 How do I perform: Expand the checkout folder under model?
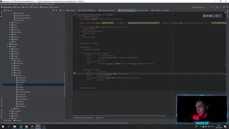[10, 54]
